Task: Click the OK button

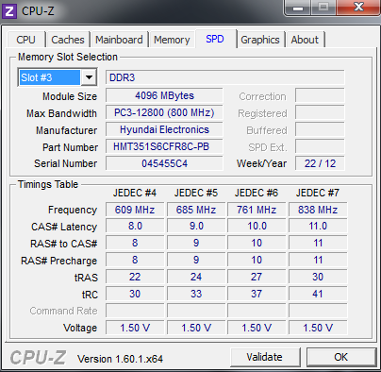Action: click(341, 357)
